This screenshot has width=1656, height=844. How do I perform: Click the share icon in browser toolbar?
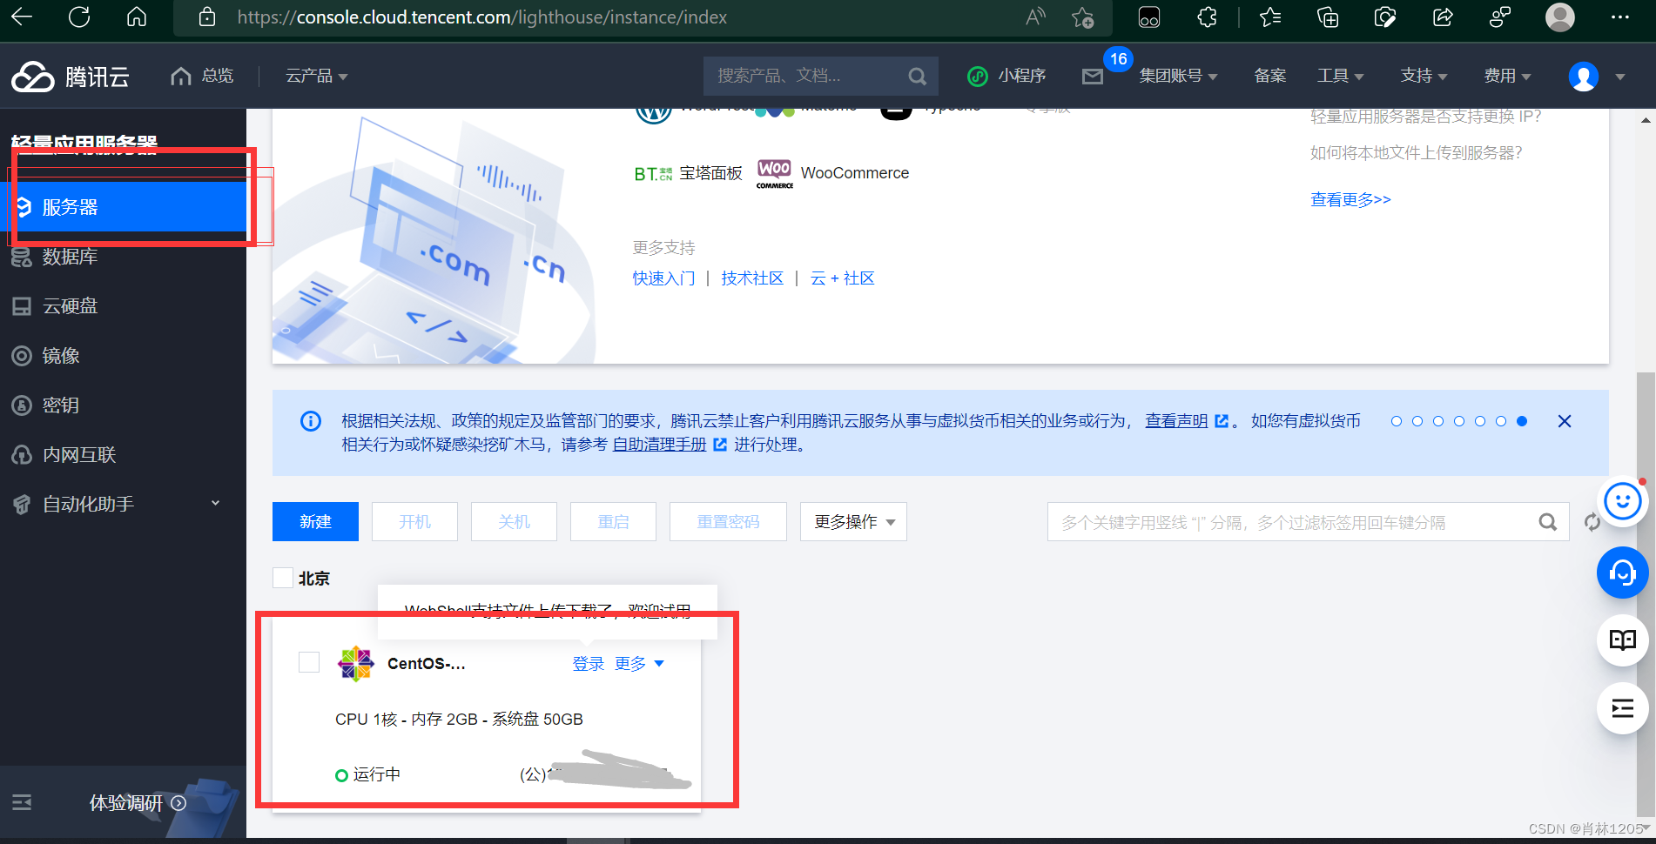click(x=1443, y=17)
